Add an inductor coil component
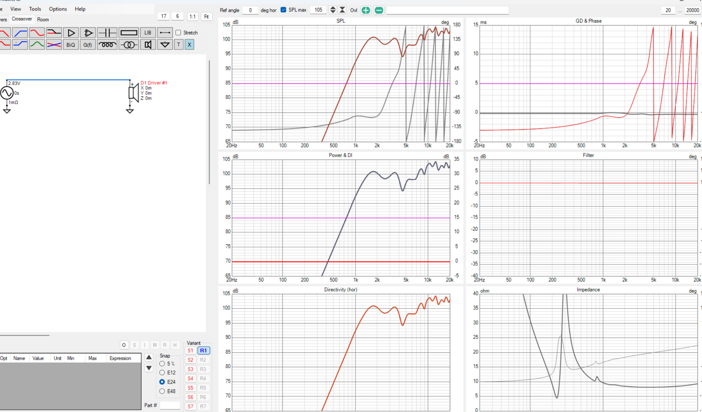Screen dimensions: 702x412 (107, 45)
